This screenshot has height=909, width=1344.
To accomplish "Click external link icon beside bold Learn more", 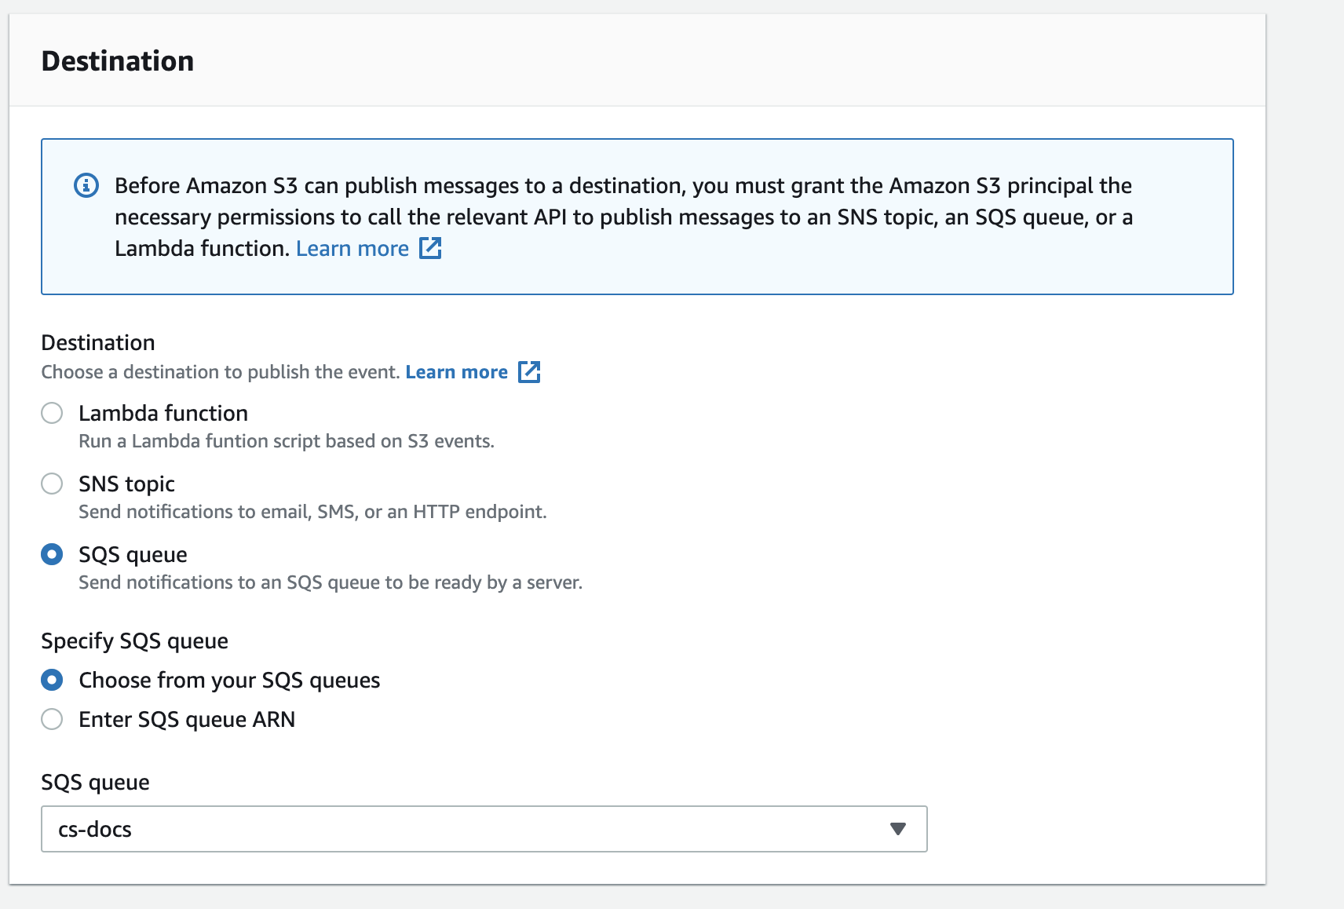I will point(529,372).
